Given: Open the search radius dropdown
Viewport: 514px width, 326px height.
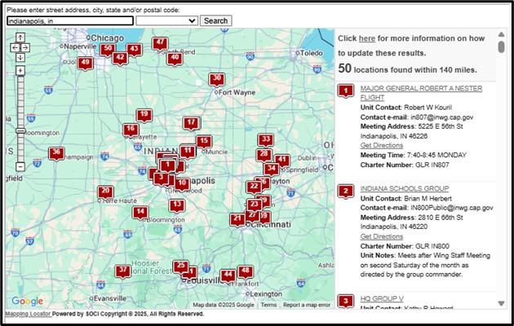Looking at the screenshot, I should click(167, 20).
